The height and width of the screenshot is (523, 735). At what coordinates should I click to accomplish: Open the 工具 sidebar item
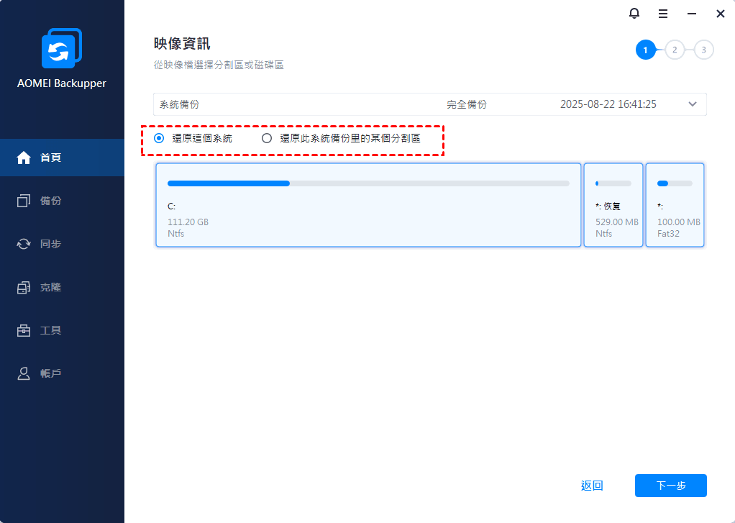point(62,330)
